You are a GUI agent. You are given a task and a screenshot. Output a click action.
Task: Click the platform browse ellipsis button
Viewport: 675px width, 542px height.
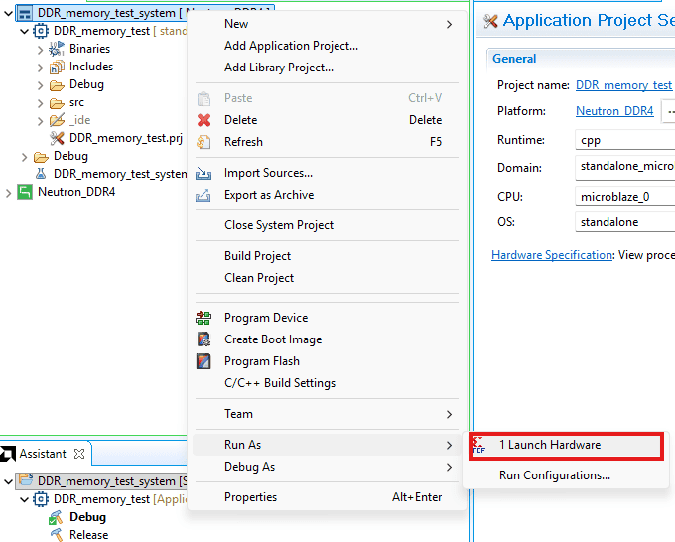tap(668, 111)
